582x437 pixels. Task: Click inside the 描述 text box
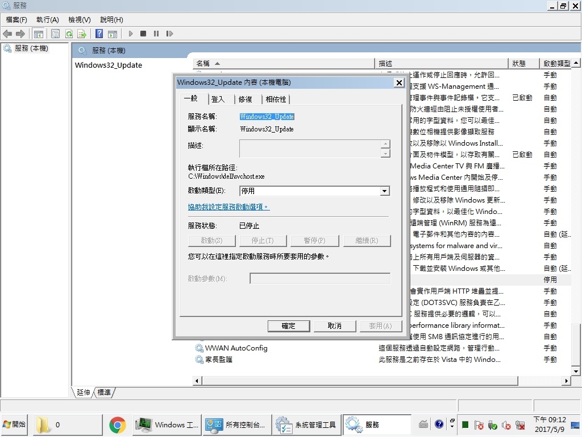tap(310, 149)
